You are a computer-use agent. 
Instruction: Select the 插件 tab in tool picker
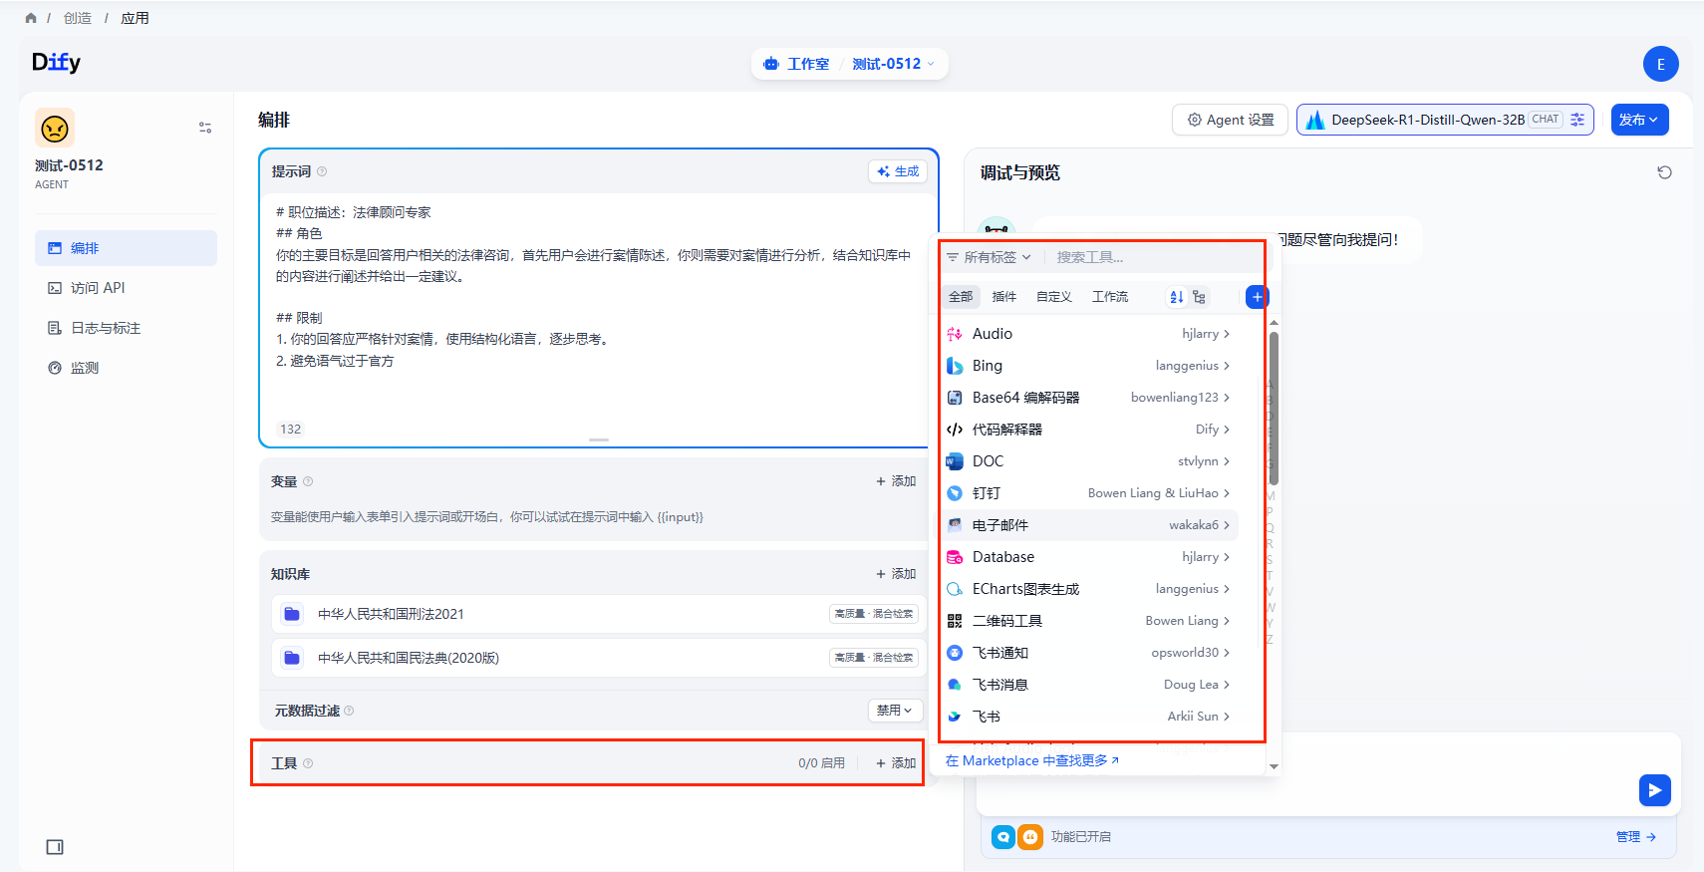1004,297
